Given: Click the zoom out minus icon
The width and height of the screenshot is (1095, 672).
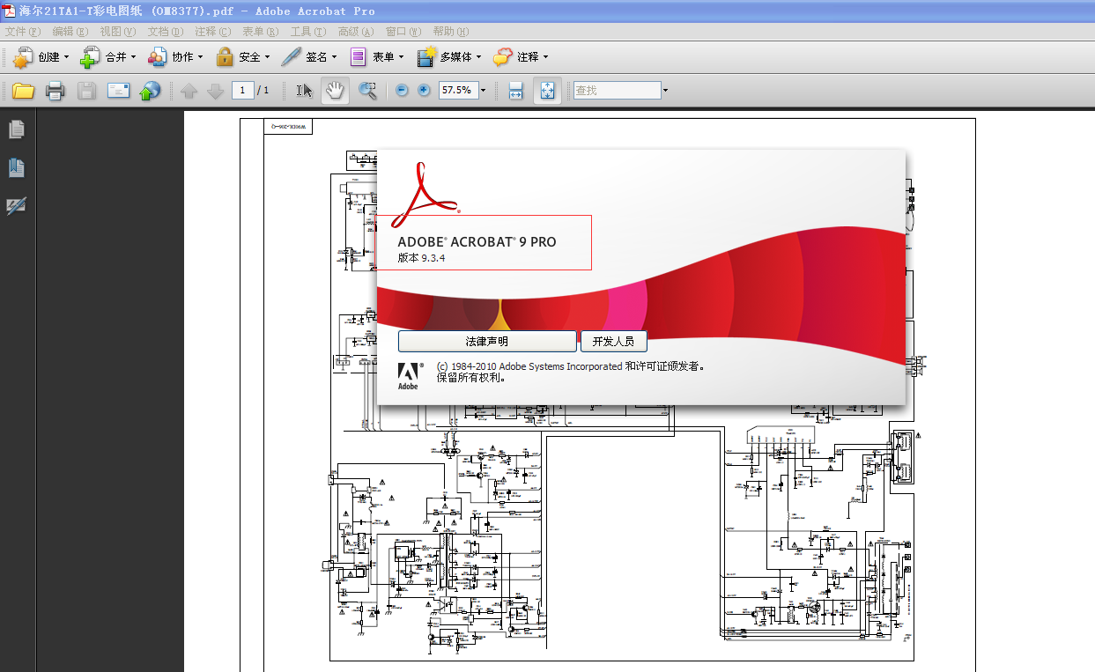Looking at the screenshot, I should click(x=402, y=90).
